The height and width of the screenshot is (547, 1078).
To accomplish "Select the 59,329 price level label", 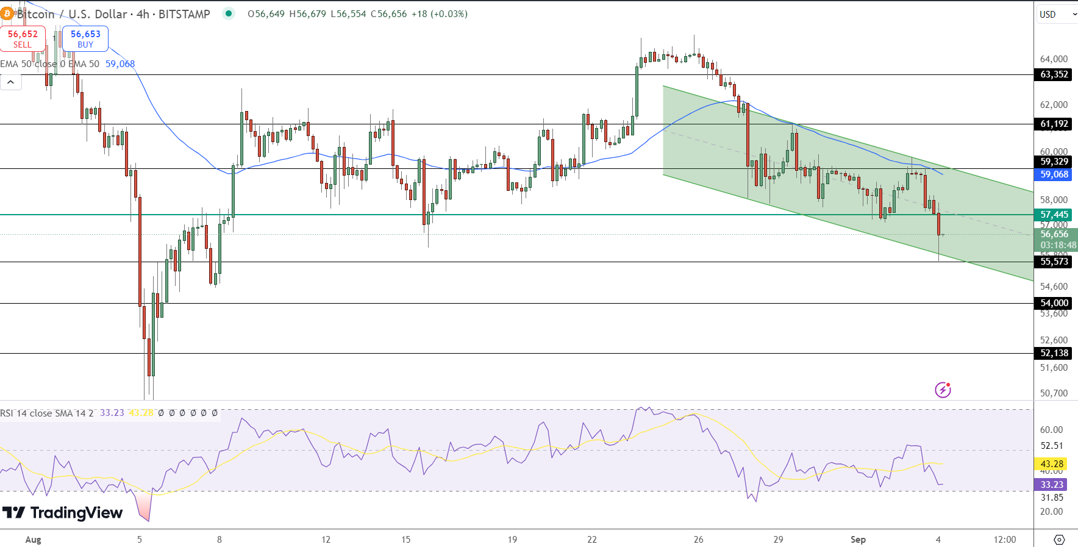I will [1054, 162].
